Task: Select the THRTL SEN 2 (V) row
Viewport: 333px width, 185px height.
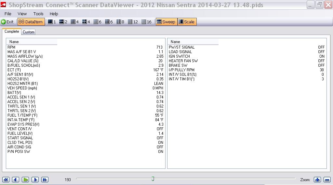Action: pyautogui.click(x=86, y=111)
